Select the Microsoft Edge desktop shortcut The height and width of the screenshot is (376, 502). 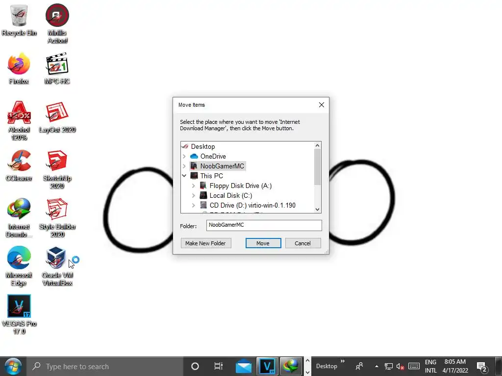click(19, 266)
